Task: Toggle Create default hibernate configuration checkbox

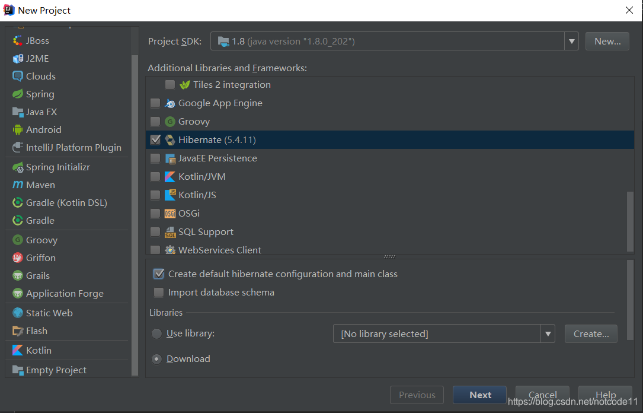Action: 159,274
